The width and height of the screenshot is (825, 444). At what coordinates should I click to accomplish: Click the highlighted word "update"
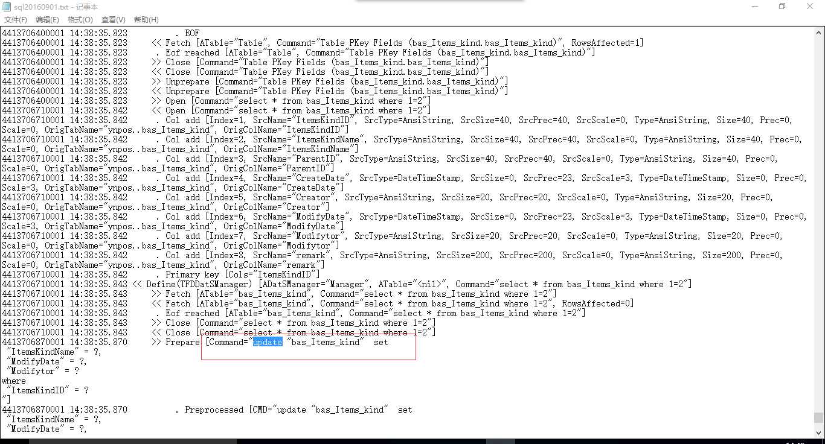(268, 342)
